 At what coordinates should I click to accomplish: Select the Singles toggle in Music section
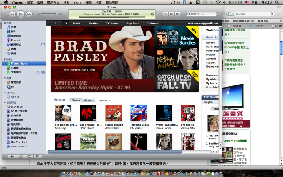[88, 100]
